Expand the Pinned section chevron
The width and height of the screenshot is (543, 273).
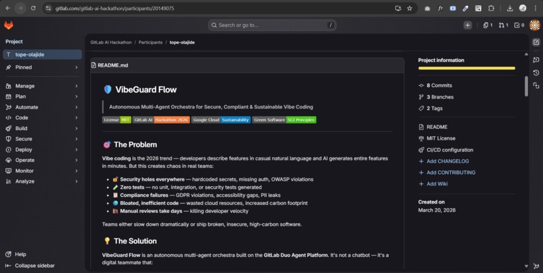pyautogui.click(x=77, y=67)
